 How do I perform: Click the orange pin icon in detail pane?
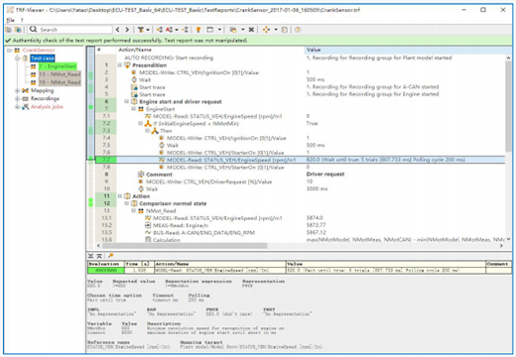pos(110,256)
